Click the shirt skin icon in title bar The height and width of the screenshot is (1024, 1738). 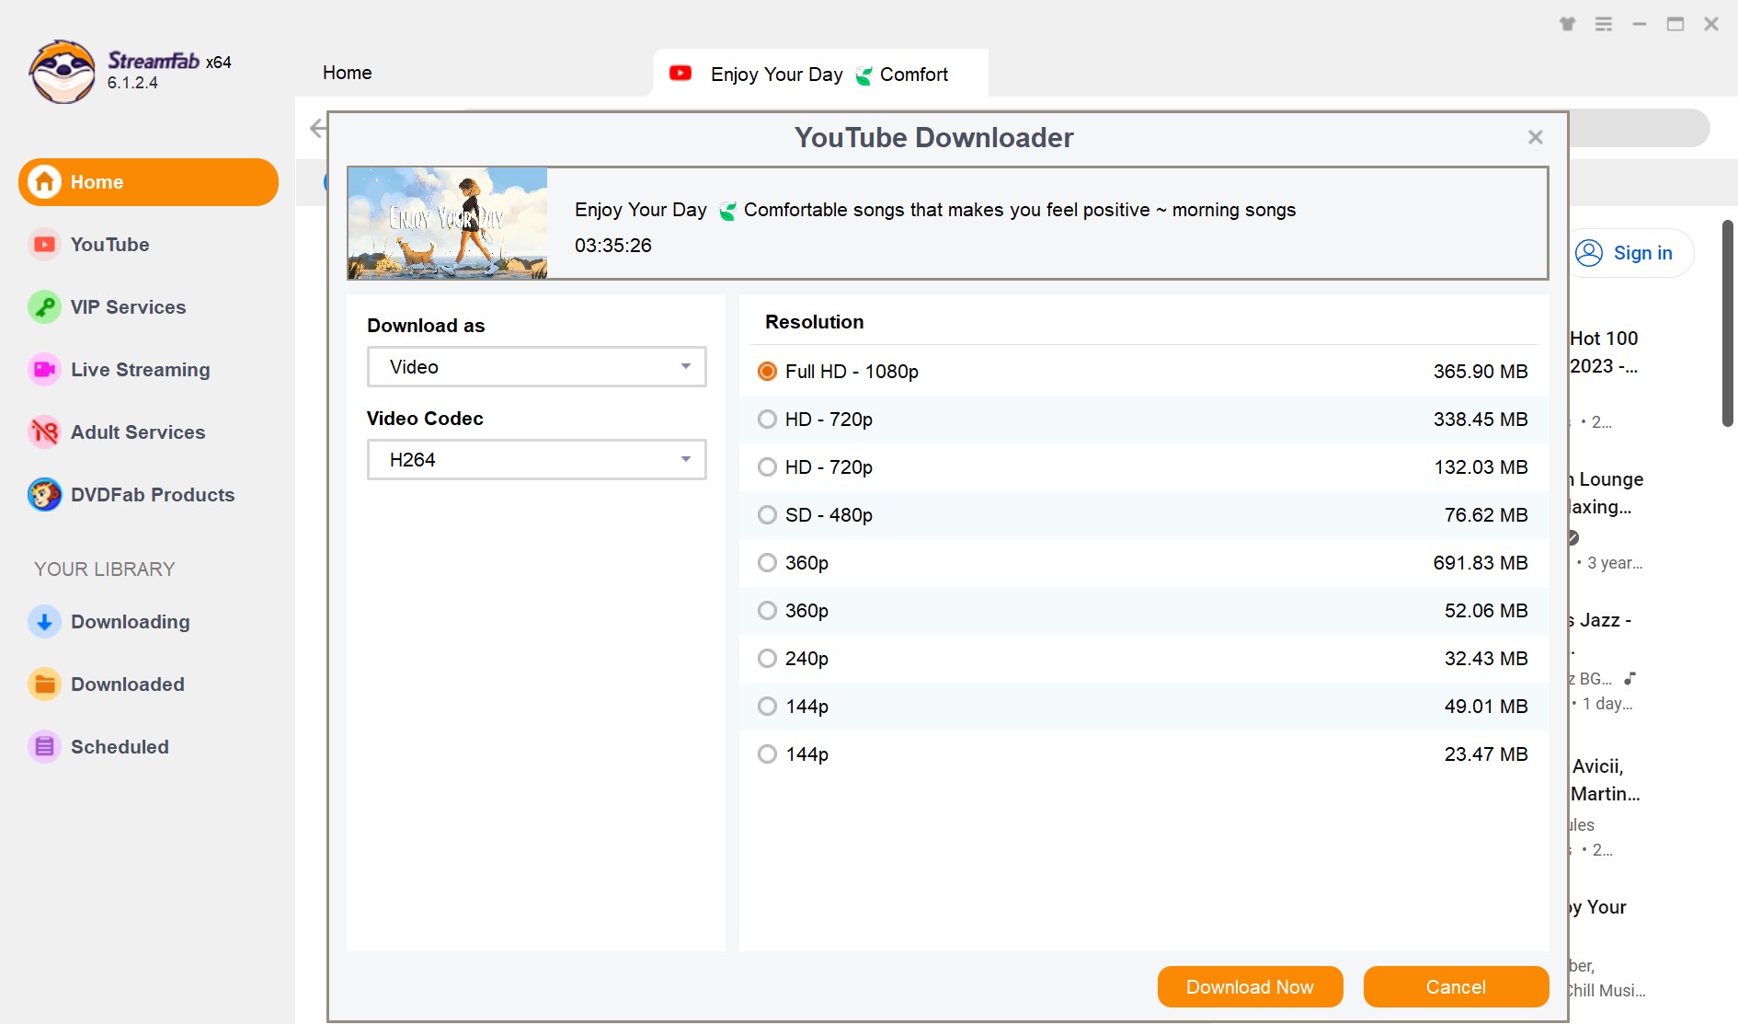1568,24
